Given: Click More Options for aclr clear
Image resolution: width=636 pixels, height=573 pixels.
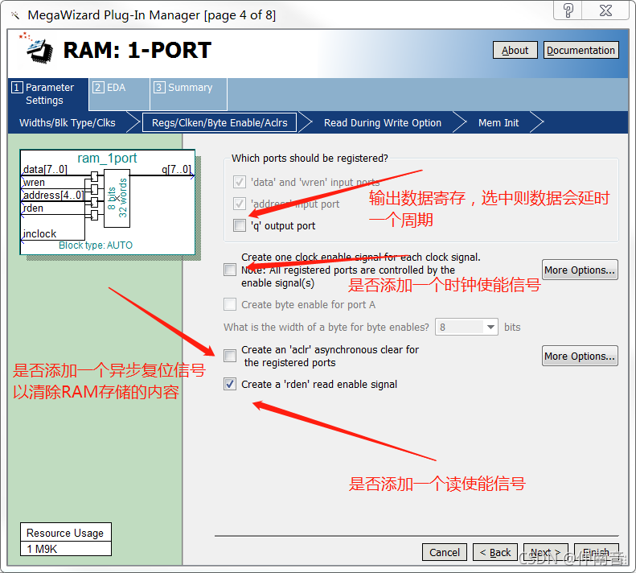Looking at the screenshot, I should pos(580,357).
